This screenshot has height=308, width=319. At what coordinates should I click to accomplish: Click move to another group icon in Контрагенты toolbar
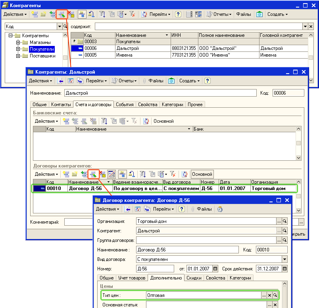(91, 14)
